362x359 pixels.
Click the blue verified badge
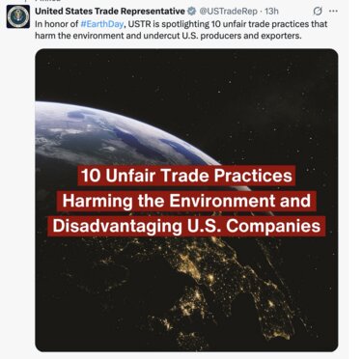coord(192,12)
